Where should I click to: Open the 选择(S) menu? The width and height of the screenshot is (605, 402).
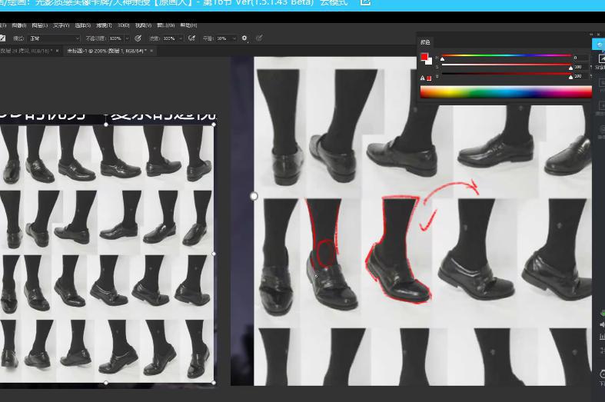[83, 25]
